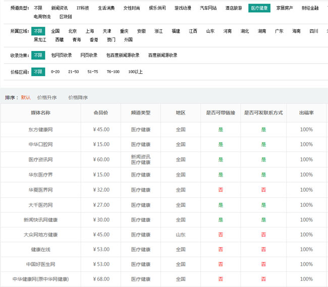Screen dimensions: 328x287
Task: Choose 广东 as the region
Action: 279,31
